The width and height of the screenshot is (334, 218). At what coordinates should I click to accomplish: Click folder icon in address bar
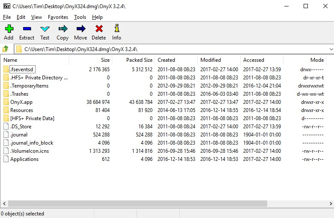point(19,49)
